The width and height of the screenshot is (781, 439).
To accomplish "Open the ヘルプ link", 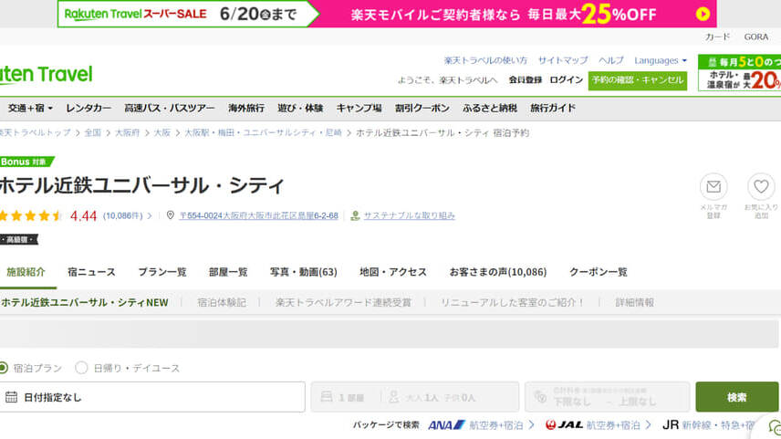I will [x=610, y=60].
